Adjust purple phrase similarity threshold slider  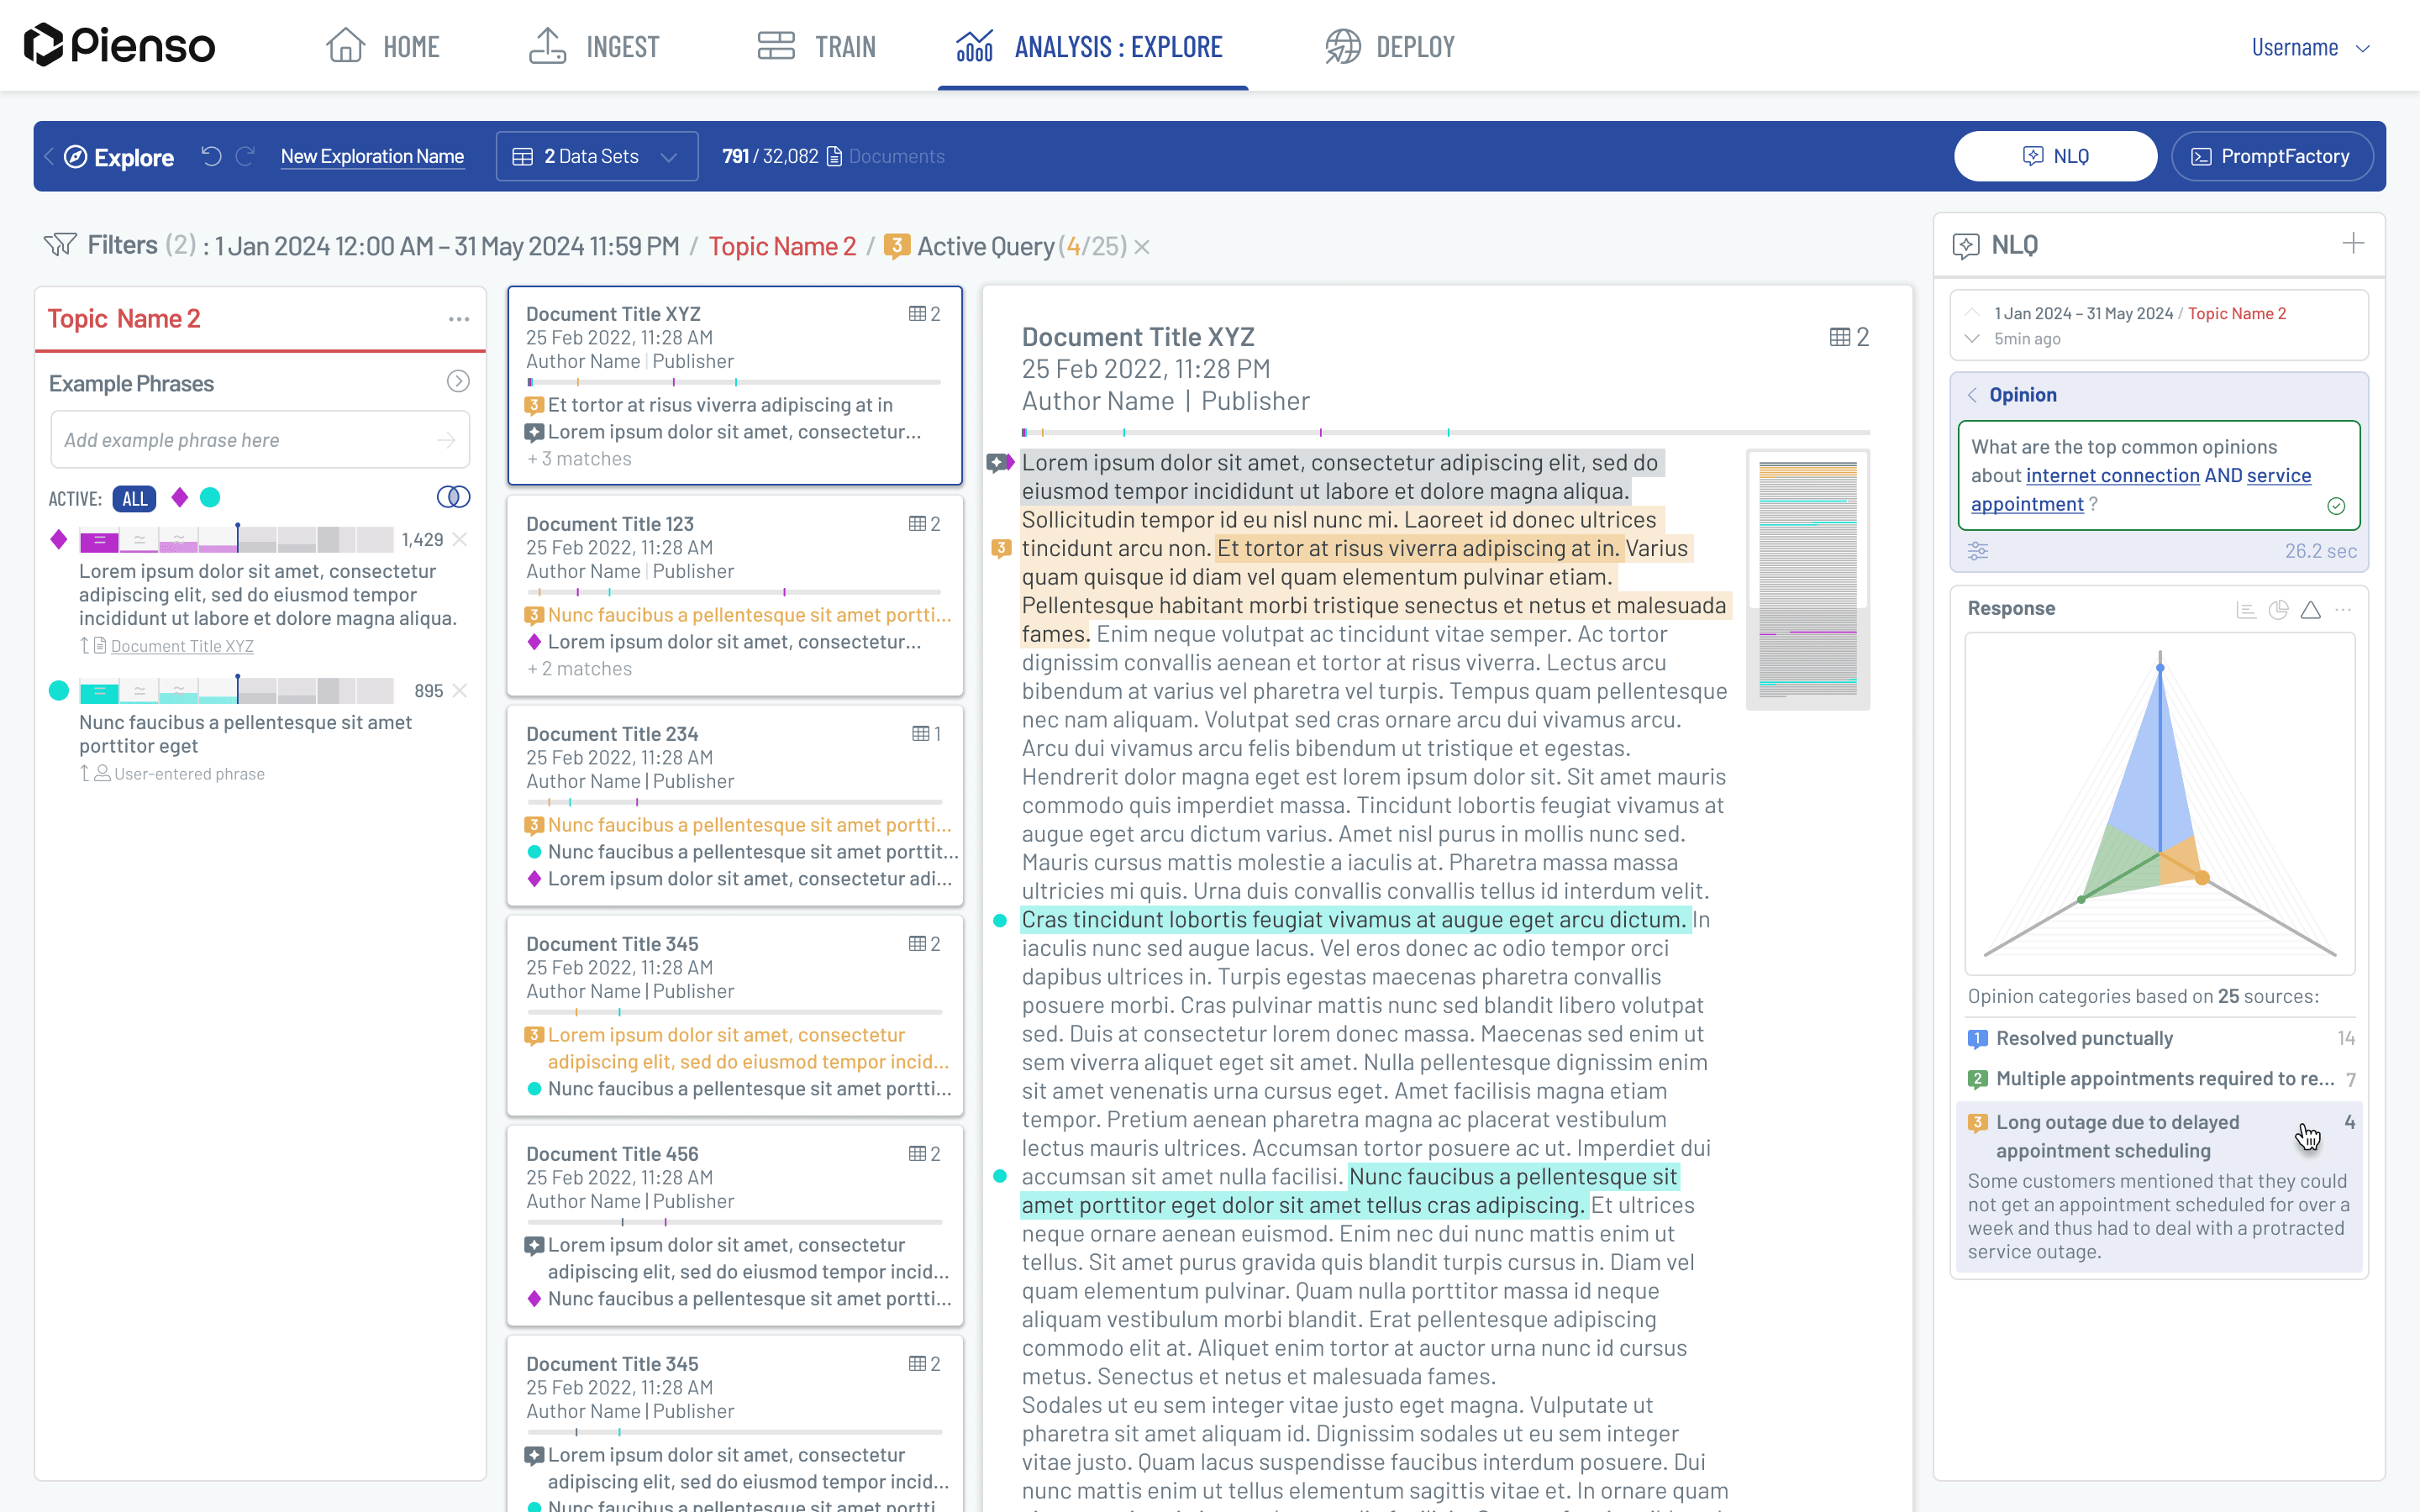(x=237, y=537)
